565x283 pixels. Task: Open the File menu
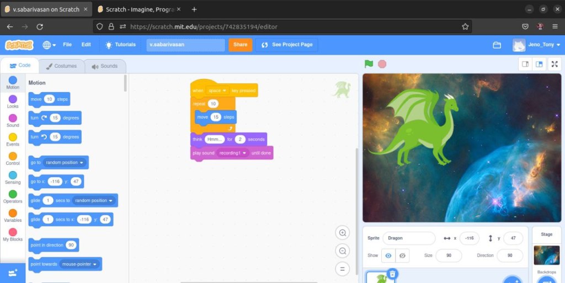coord(67,45)
